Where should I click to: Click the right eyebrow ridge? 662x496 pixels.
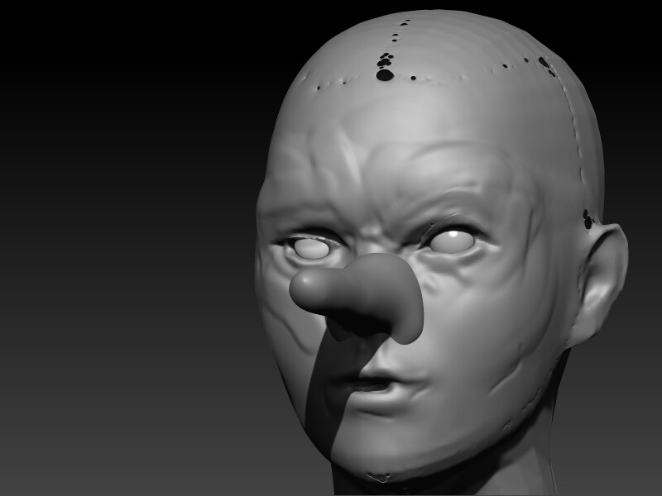pos(455,211)
